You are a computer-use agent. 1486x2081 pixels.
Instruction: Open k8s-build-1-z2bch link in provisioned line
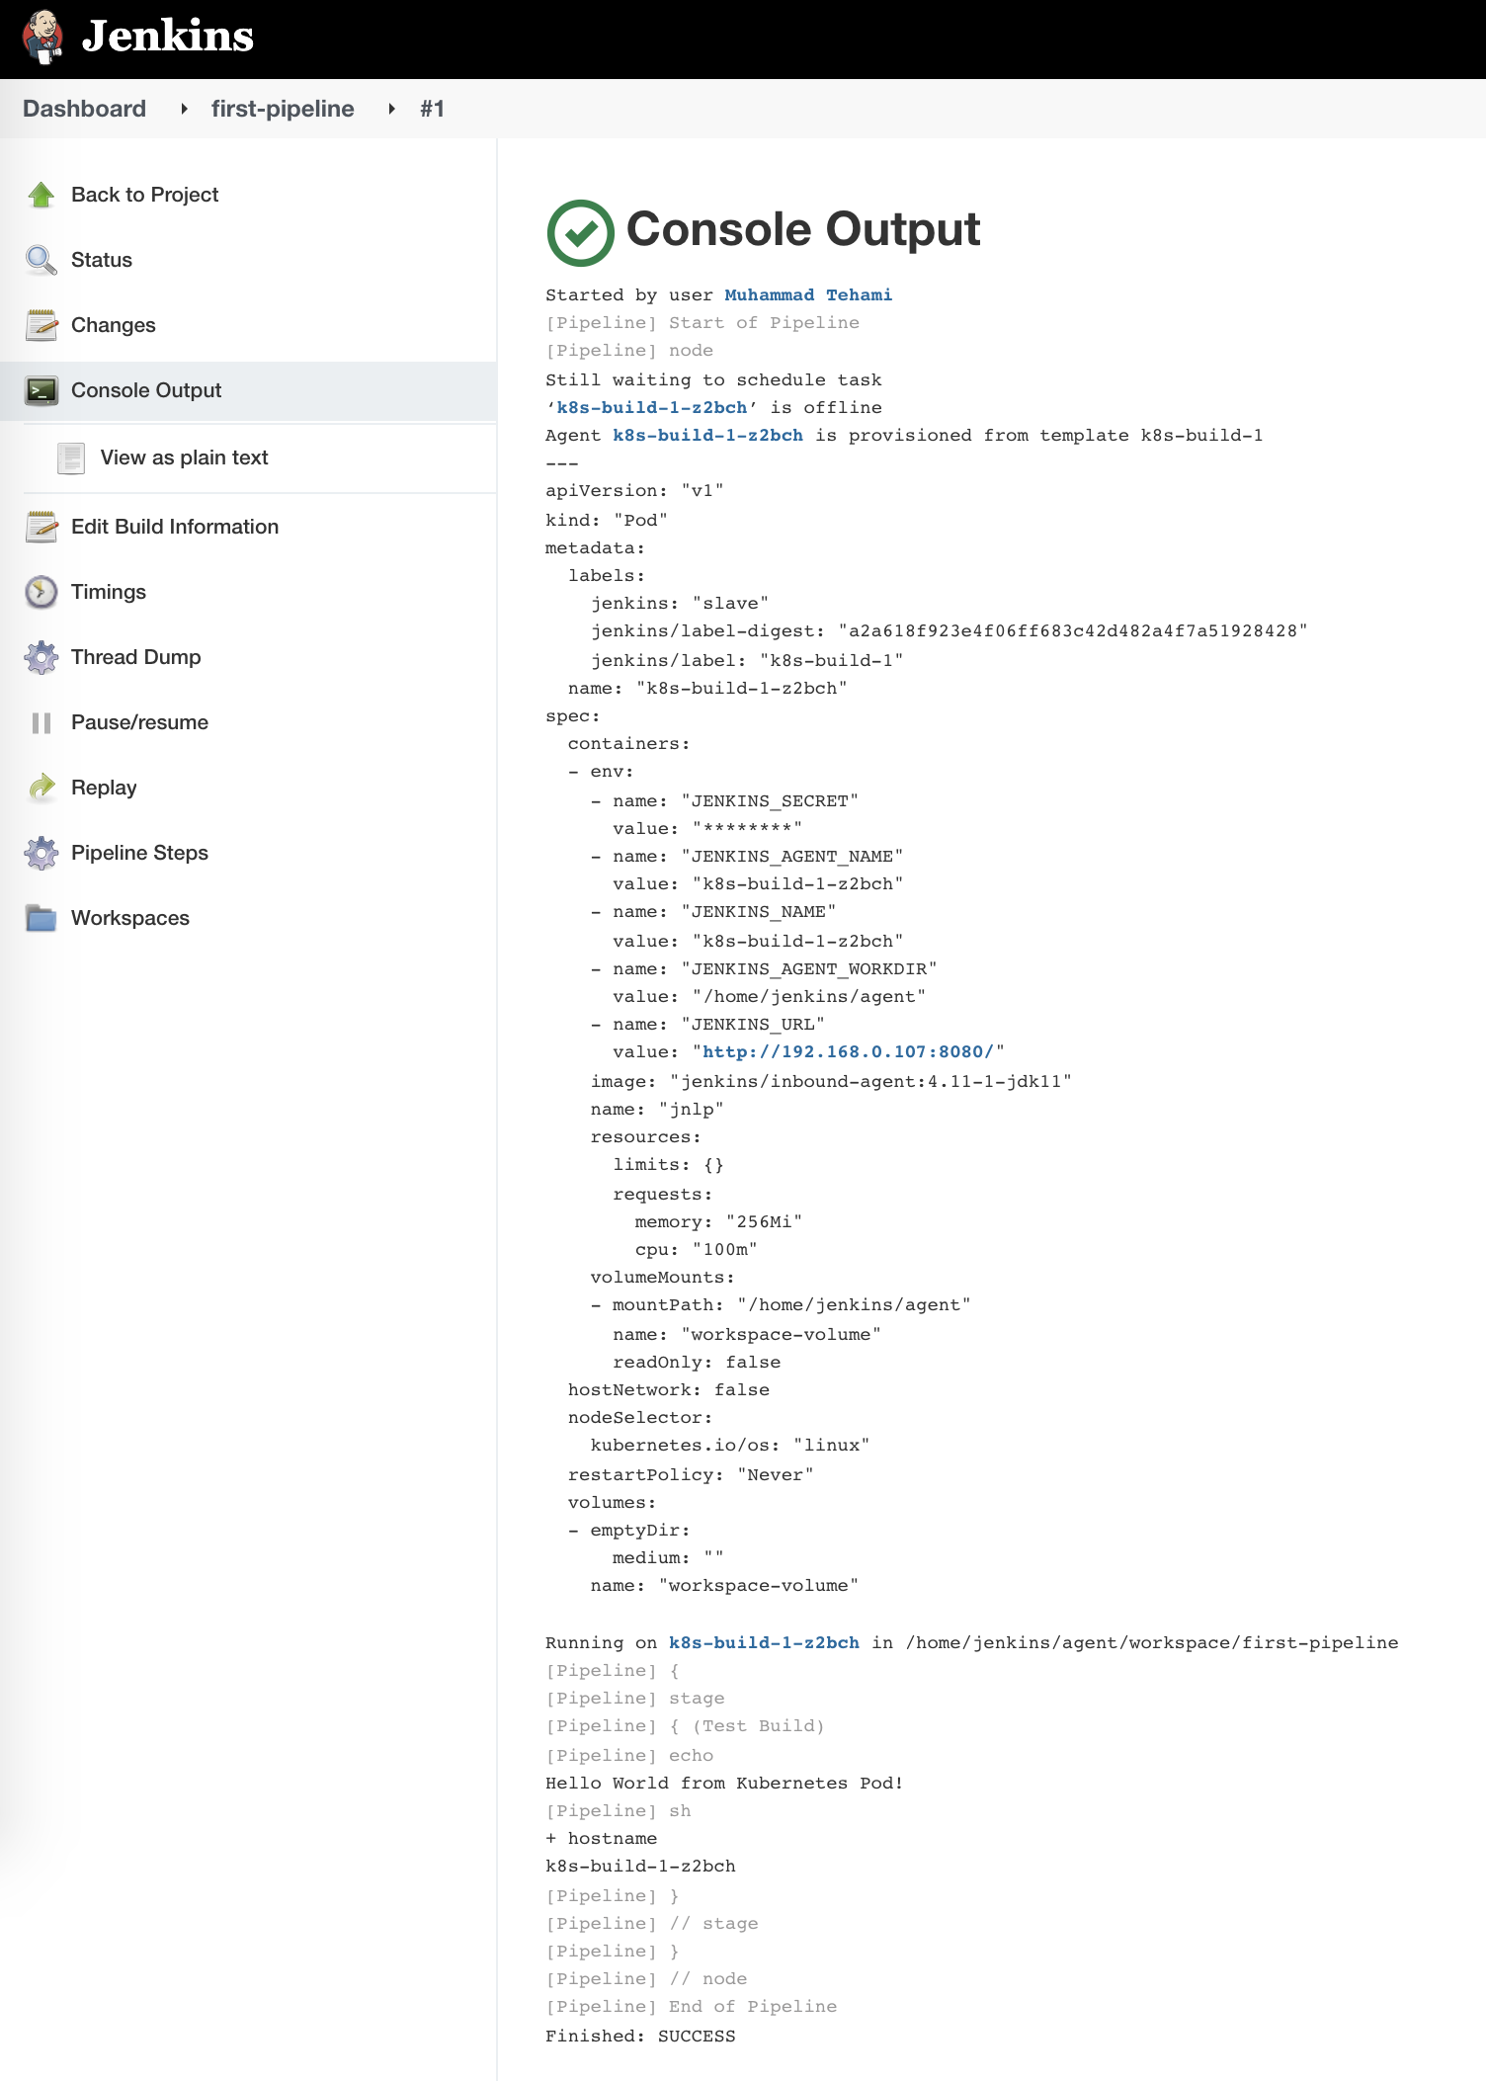click(708, 436)
